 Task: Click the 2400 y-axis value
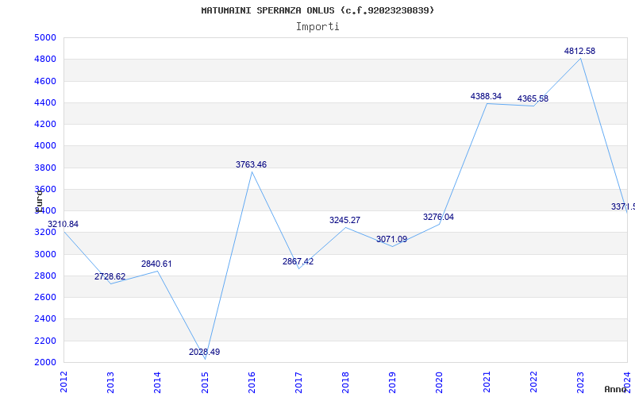[45, 319]
